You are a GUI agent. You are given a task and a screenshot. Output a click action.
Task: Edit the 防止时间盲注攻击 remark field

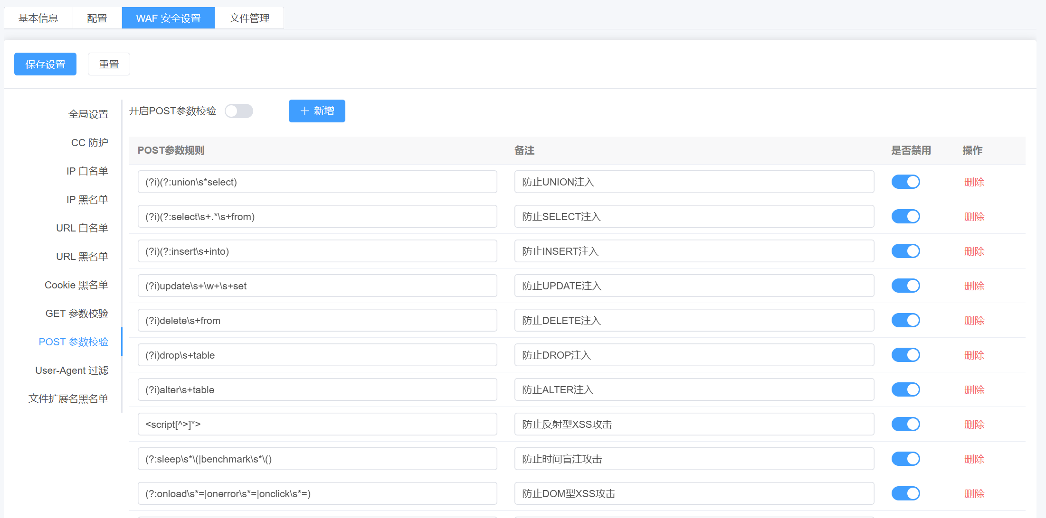[694, 459]
